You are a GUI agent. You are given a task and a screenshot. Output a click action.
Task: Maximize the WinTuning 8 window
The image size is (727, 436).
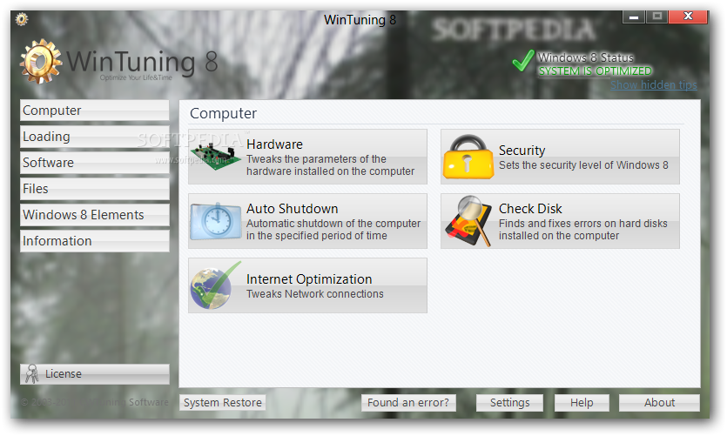coord(657,17)
